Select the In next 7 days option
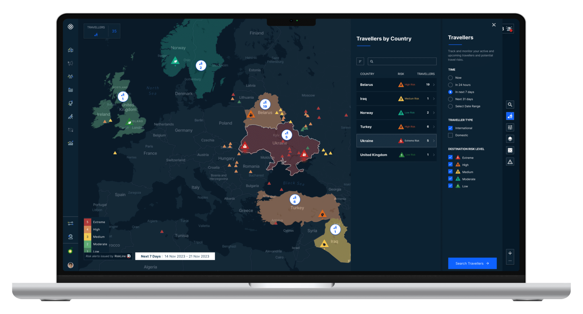This screenshot has height=314, width=583. point(450,92)
